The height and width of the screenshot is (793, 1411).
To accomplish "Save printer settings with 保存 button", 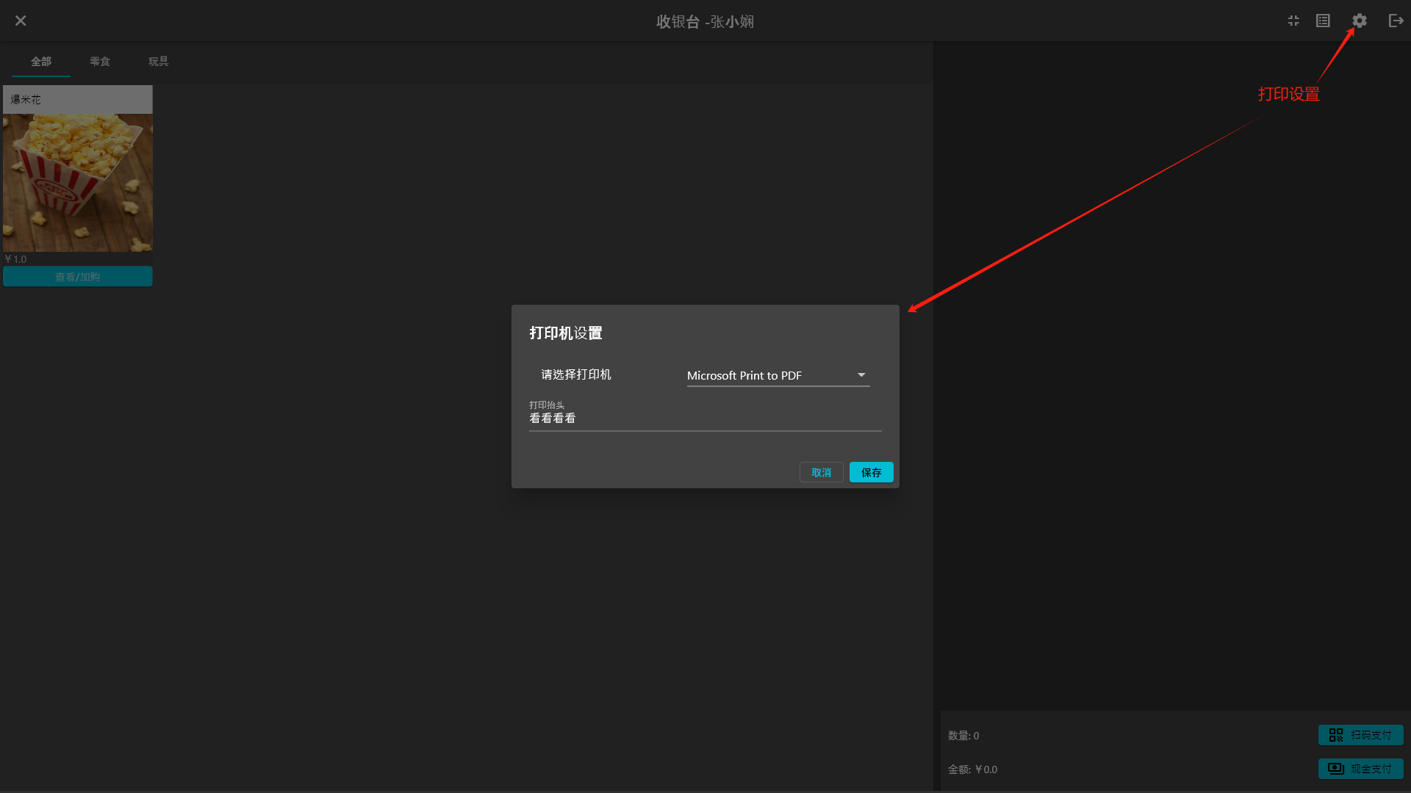I will pos(871,472).
